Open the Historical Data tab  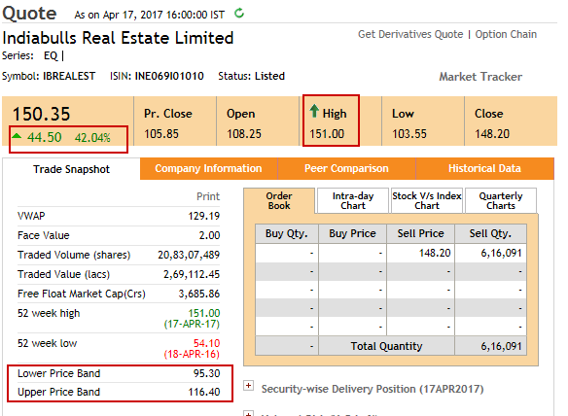tap(484, 168)
